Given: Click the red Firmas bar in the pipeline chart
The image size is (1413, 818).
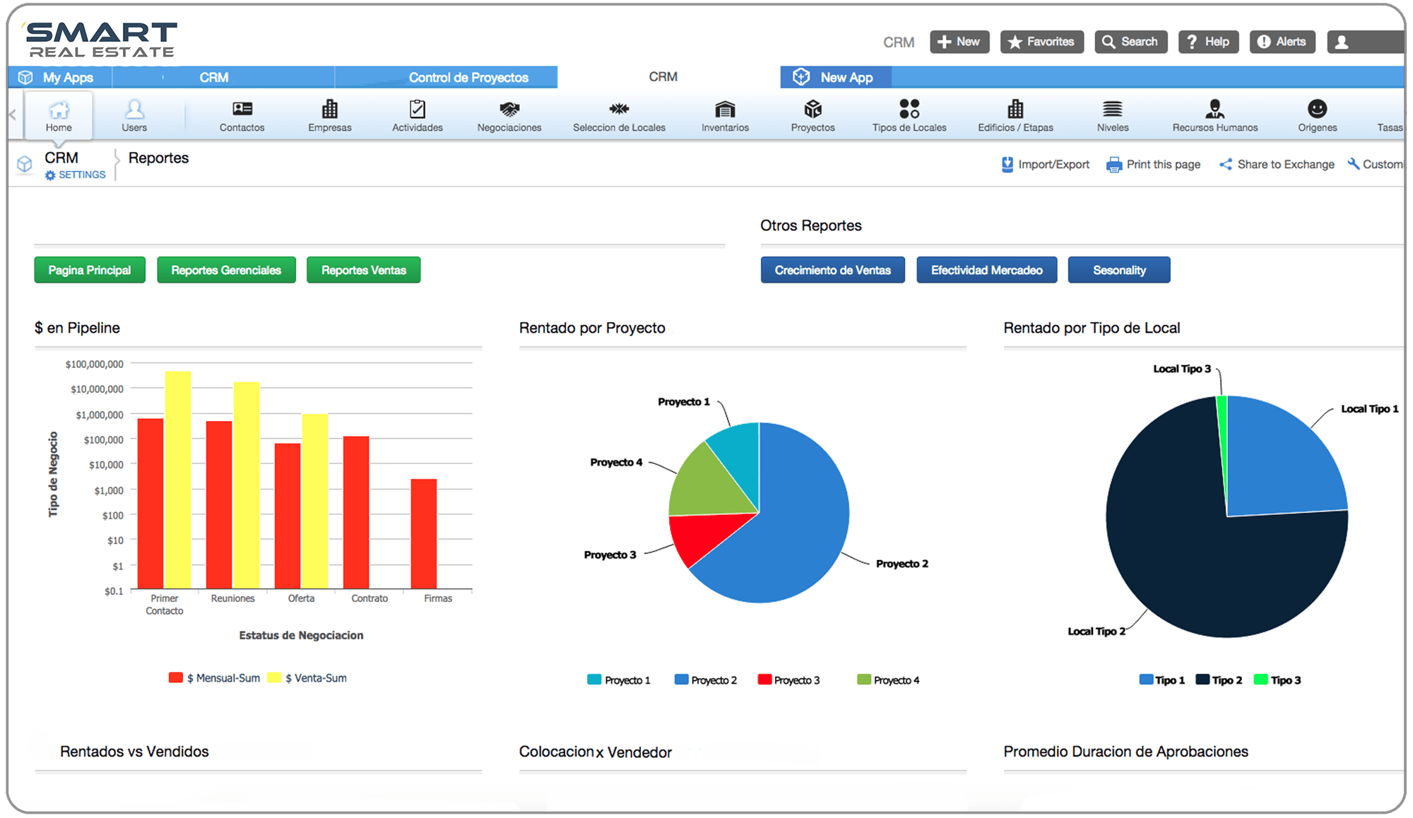Looking at the screenshot, I should 424,534.
